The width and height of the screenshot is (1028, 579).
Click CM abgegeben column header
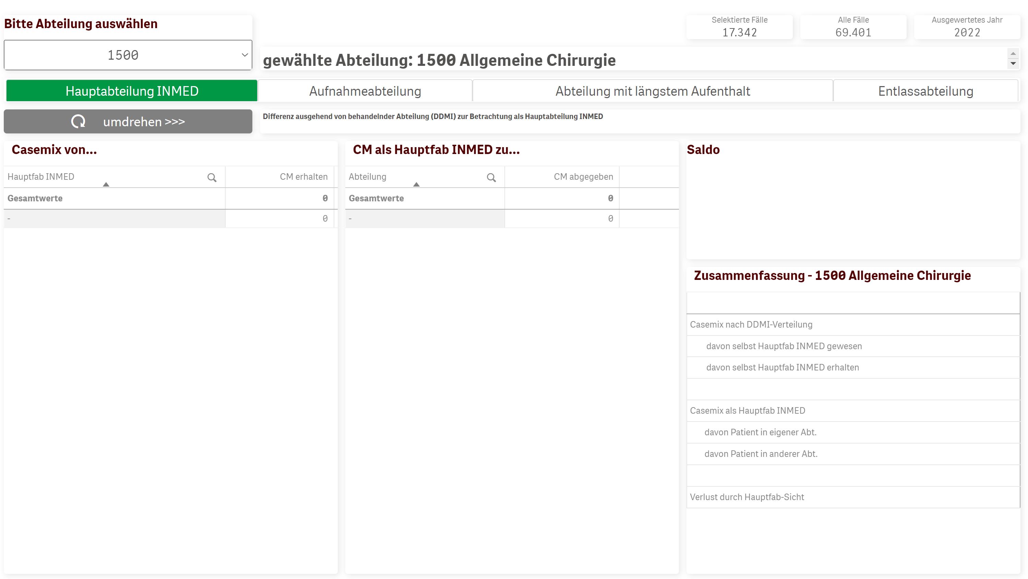(583, 177)
